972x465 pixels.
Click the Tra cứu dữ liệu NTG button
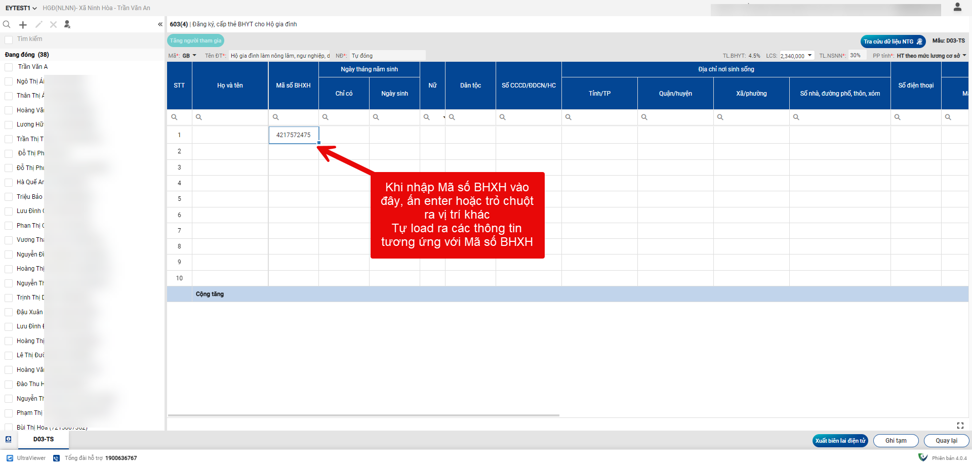click(893, 41)
